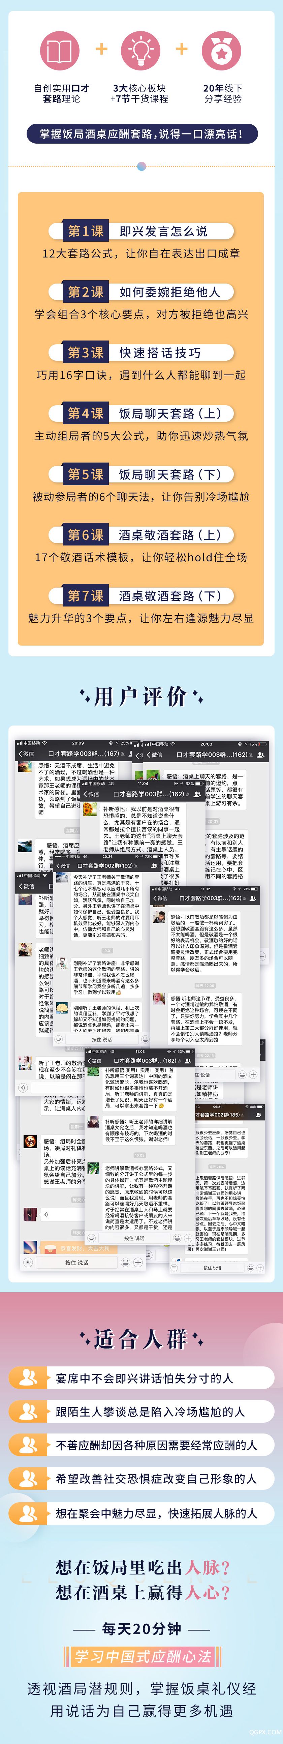The image size is (283, 1744).
Task: Click the 用户评价 section heading
Action: (141, 697)
